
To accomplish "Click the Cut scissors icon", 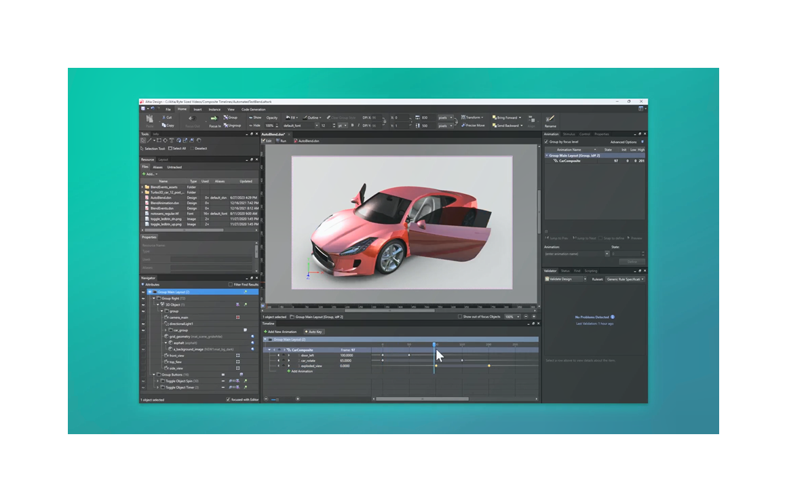I will (x=163, y=117).
